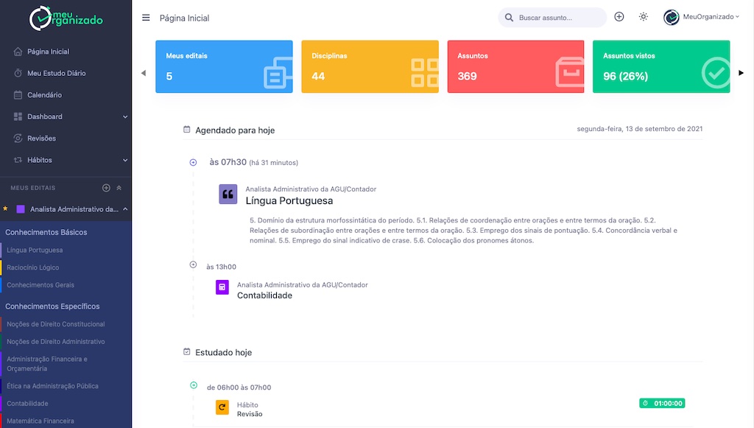Slide cards right with arrow

[x=741, y=73]
